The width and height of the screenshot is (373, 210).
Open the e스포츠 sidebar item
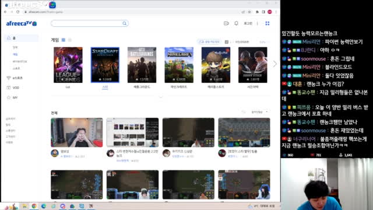17,78
